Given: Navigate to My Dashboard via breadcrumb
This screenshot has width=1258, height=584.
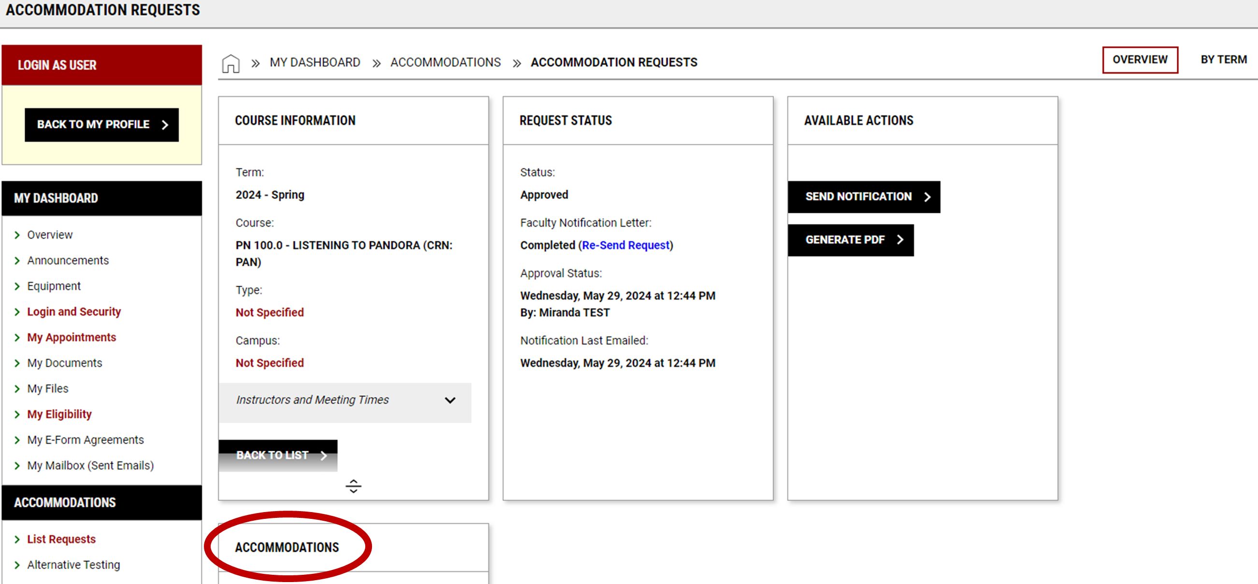Looking at the screenshot, I should click(x=315, y=62).
